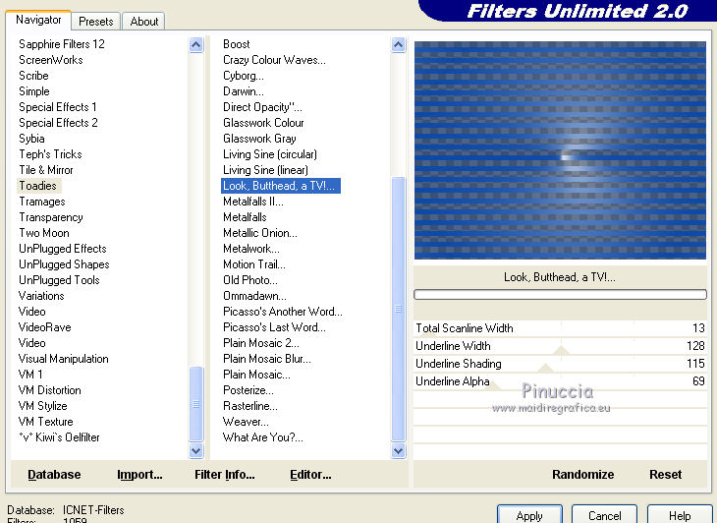Select the ScreenWorks category

pos(51,60)
